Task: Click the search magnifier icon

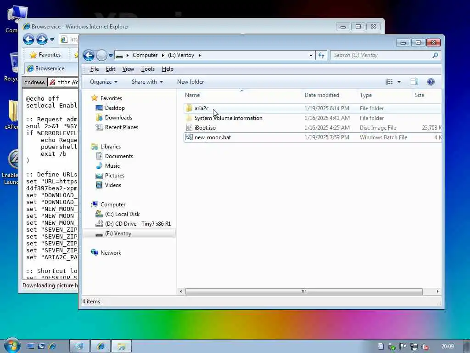Action: click(x=435, y=55)
